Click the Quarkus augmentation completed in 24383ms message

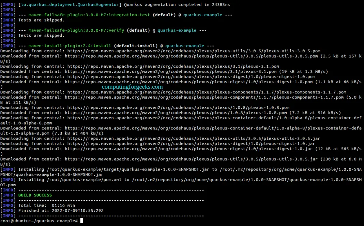coord(177,4)
